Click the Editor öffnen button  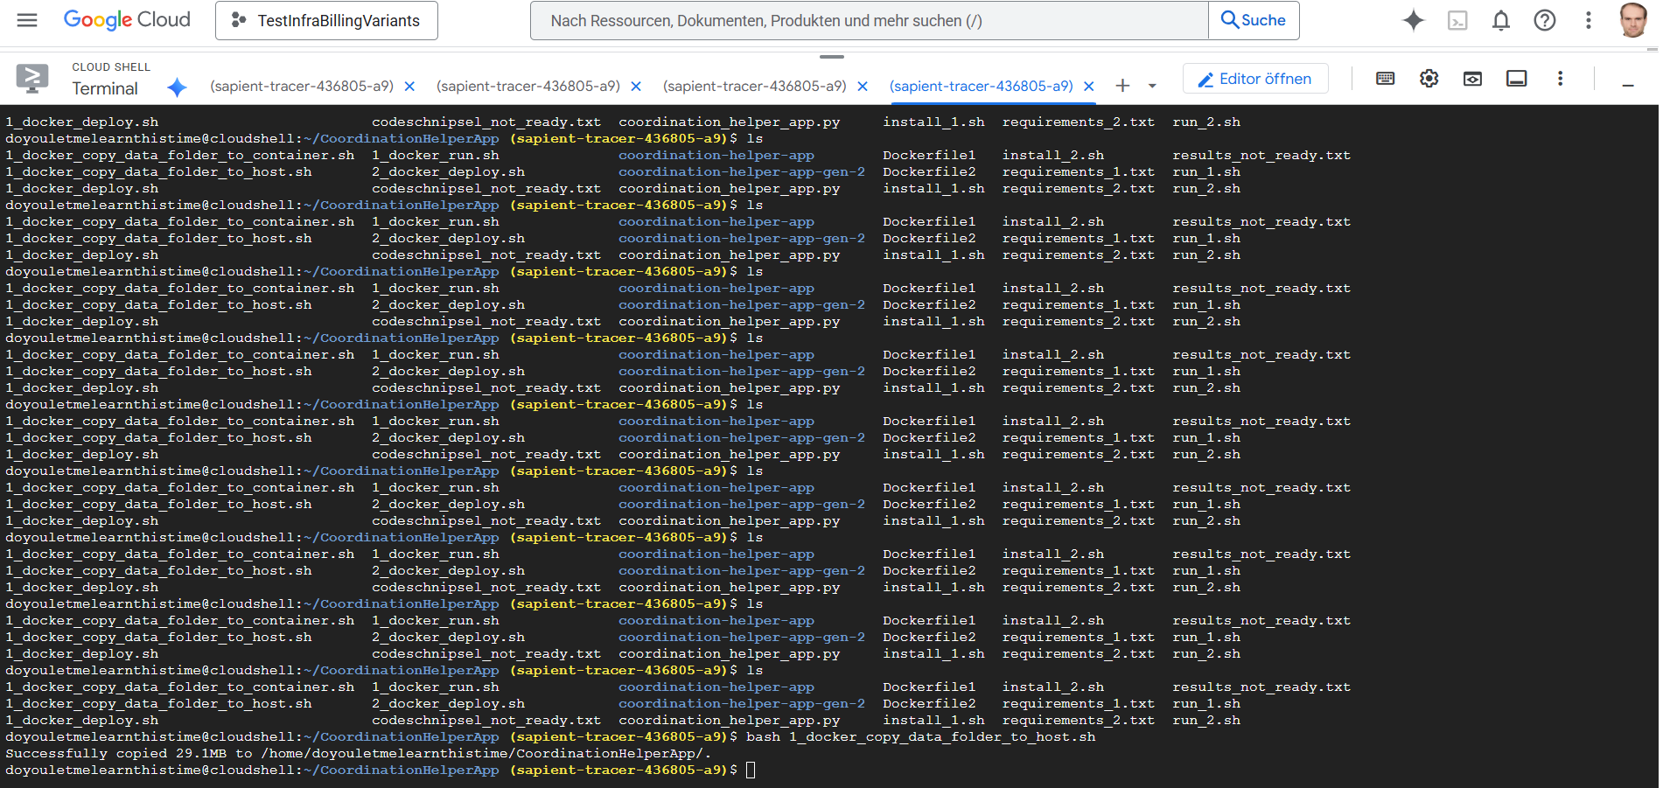click(x=1255, y=79)
